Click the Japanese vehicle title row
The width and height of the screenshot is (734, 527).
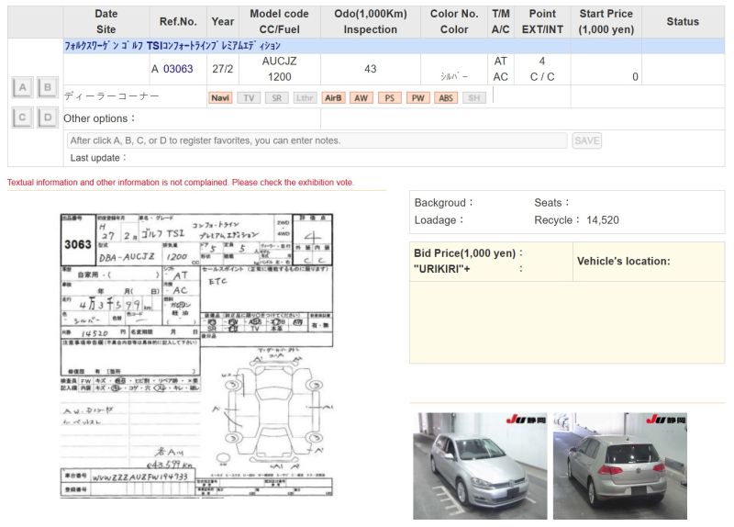click(394, 46)
